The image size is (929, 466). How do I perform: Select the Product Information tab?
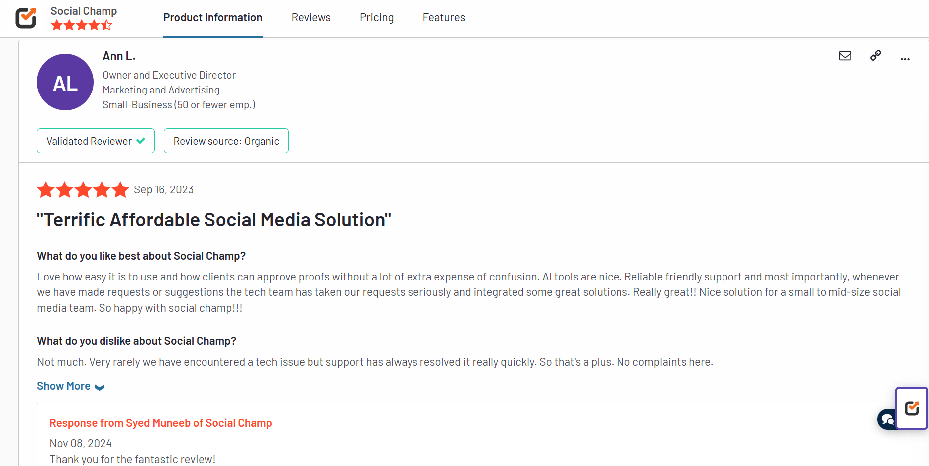tap(212, 18)
